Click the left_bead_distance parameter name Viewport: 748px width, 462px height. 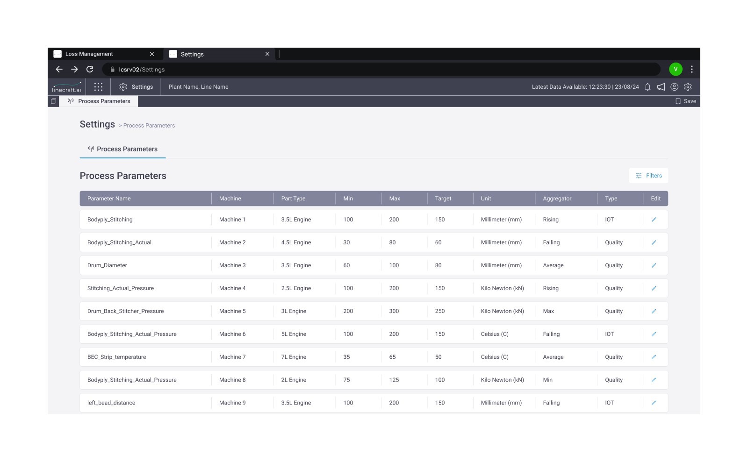(x=111, y=403)
